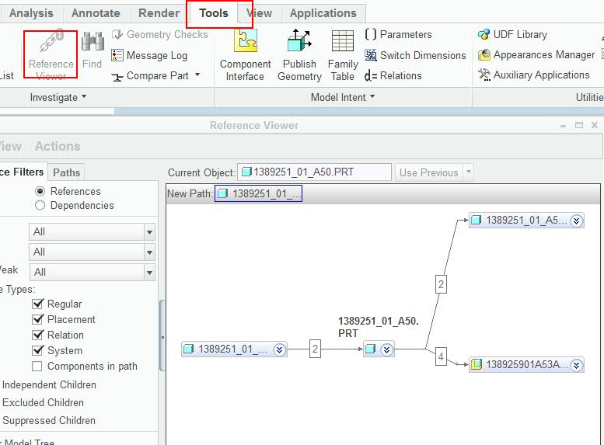Image resolution: width=604 pixels, height=445 pixels.
Task: Open the Family Table
Action: pyautogui.click(x=343, y=54)
